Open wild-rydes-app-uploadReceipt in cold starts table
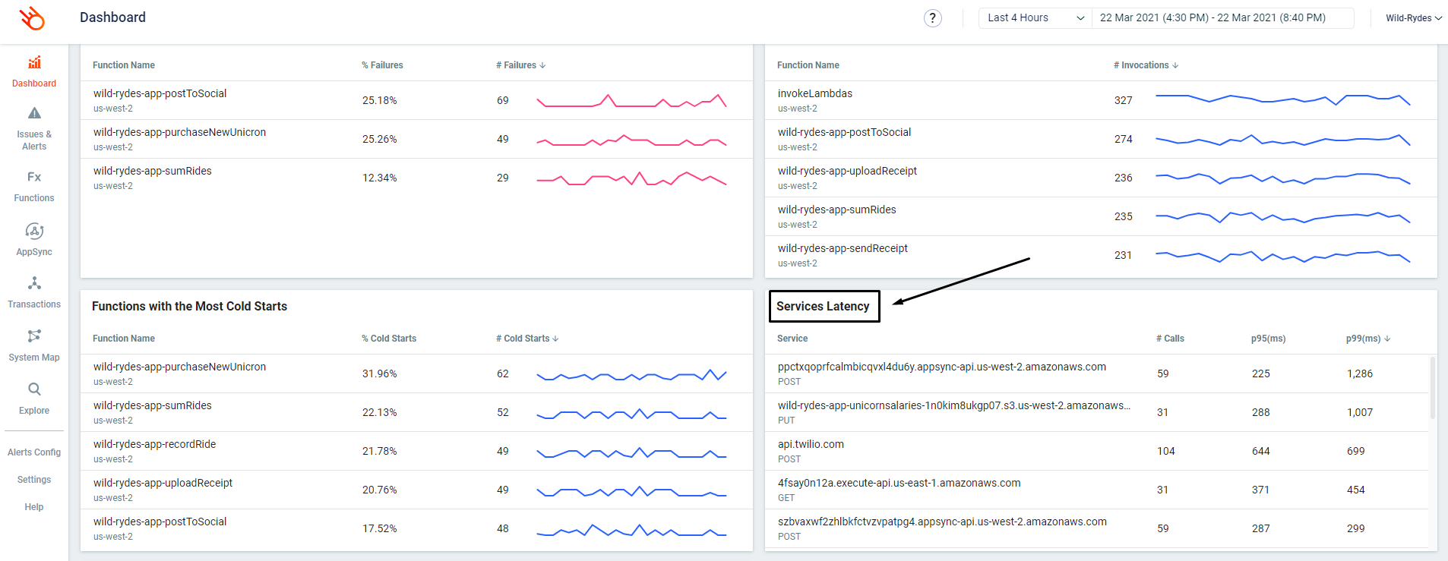 point(163,483)
